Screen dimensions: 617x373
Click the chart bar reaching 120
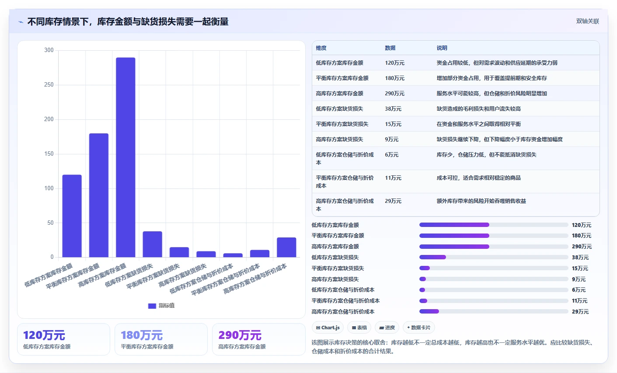pyautogui.click(x=72, y=216)
